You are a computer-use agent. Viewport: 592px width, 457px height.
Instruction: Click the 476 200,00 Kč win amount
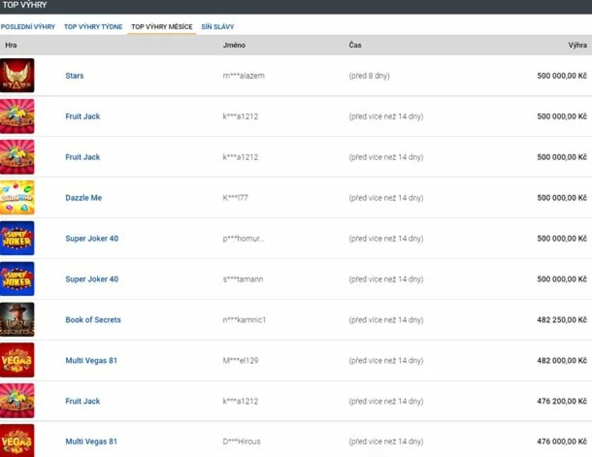pyautogui.click(x=562, y=401)
